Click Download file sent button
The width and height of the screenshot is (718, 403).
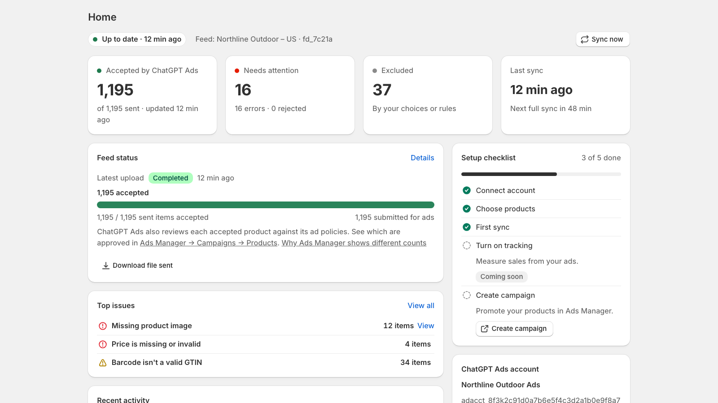(x=137, y=266)
